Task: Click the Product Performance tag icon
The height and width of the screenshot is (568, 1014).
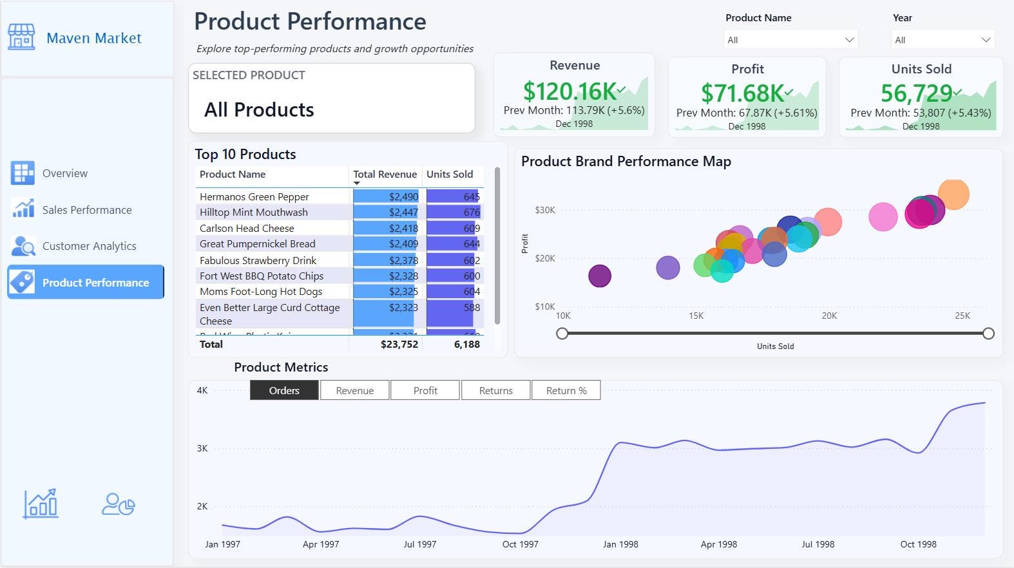Action: click(23, 282)
